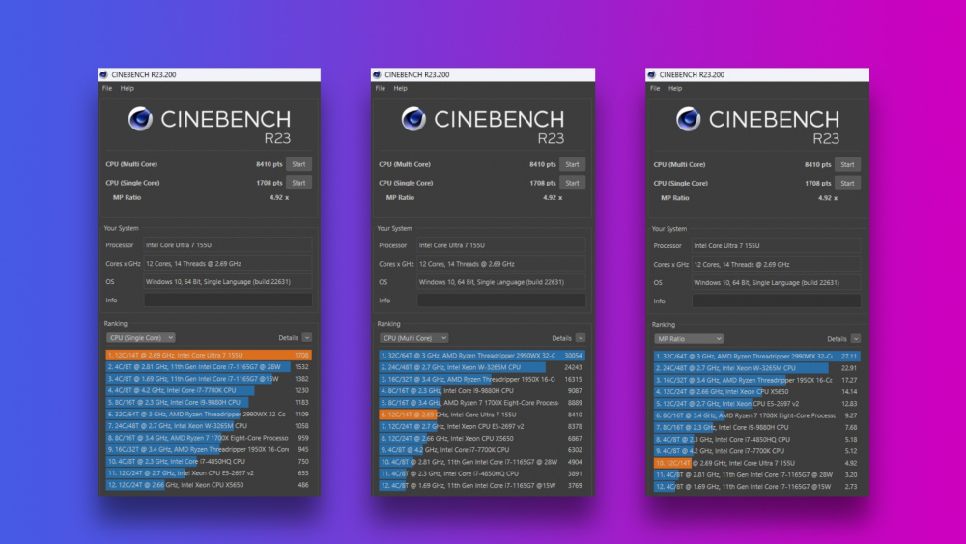Open the Help menu in the Multi Core ranking window
The width and height of the screenshot is (966, 544).
pos(400,88)
